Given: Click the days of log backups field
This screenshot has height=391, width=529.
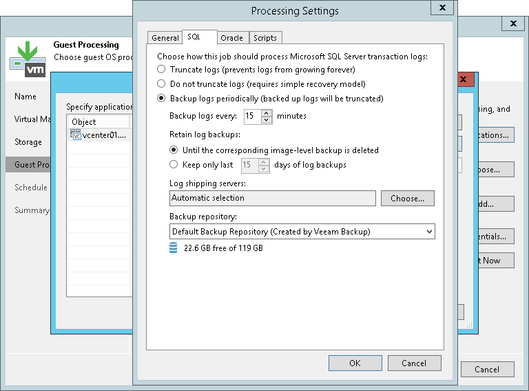Looking at the screenshot, I should [249, 165].
